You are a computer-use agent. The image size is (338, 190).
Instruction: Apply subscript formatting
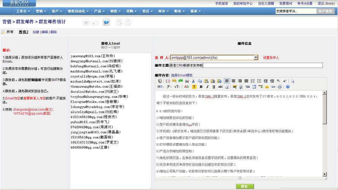point(278,81)
